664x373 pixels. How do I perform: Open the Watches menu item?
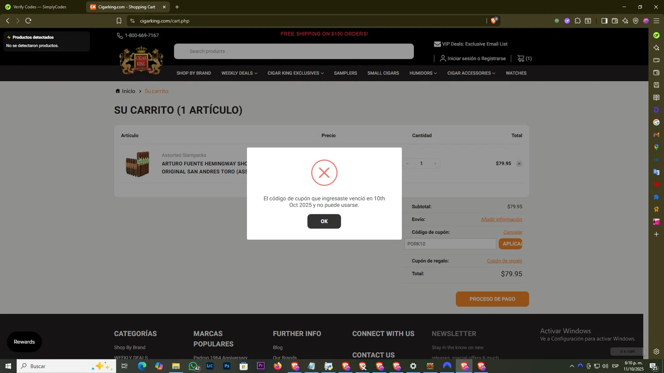click(516, 73)
